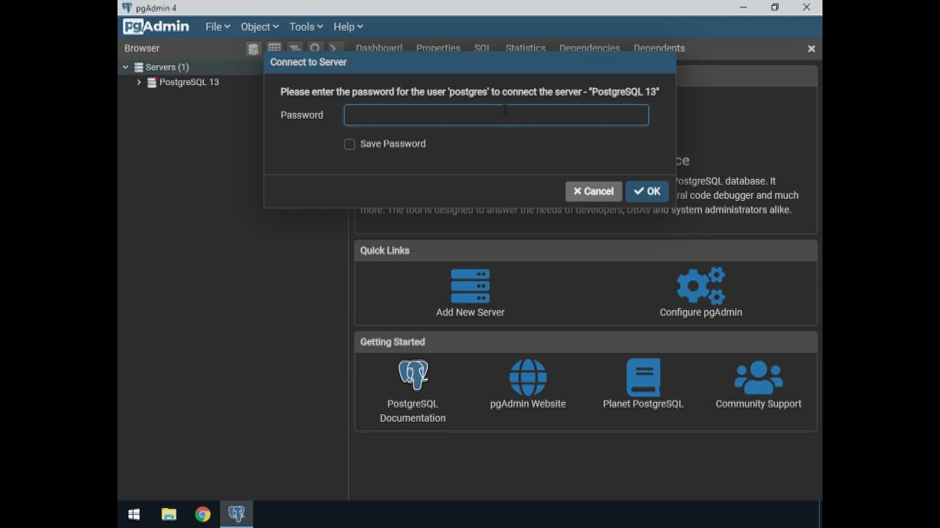The width and height of the screenshot is (940, 528).
Task: Switch to the Statistics tab
Action: coord(525,48)
